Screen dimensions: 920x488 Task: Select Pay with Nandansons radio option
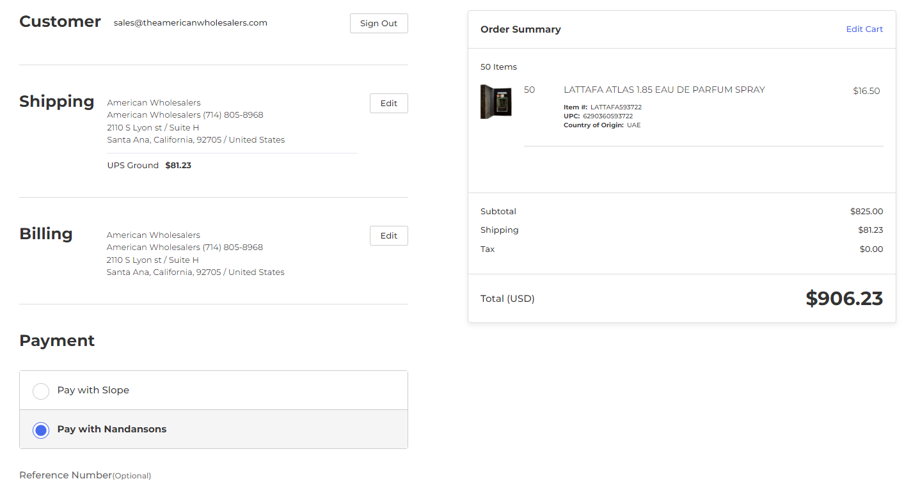click(x=41, y=430)
